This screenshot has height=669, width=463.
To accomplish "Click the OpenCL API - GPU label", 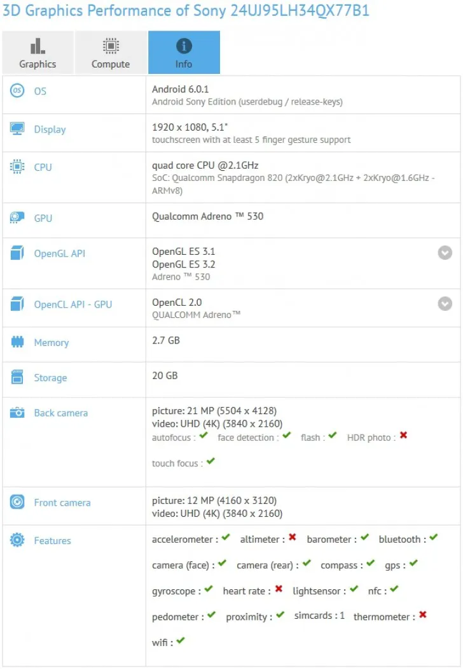I will [x=73, y=305].
